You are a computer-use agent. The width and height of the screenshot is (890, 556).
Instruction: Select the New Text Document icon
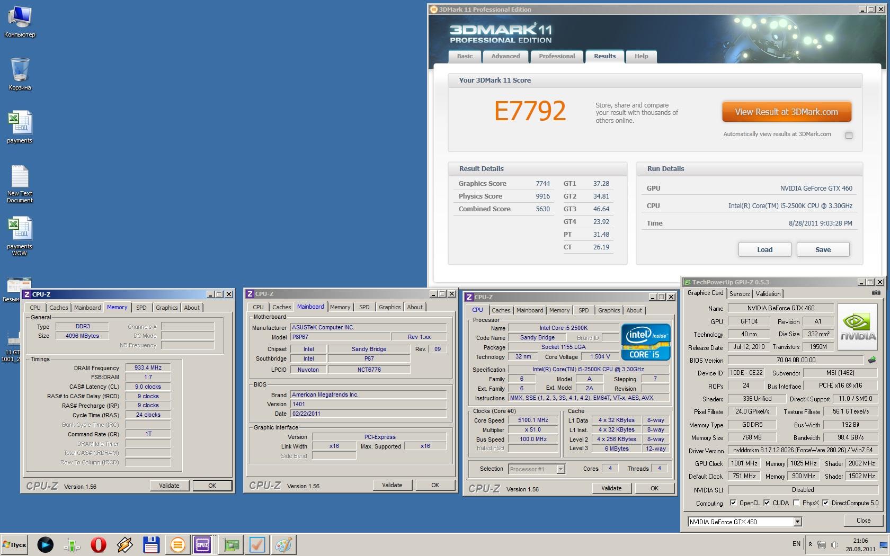[x=20, y=184]
